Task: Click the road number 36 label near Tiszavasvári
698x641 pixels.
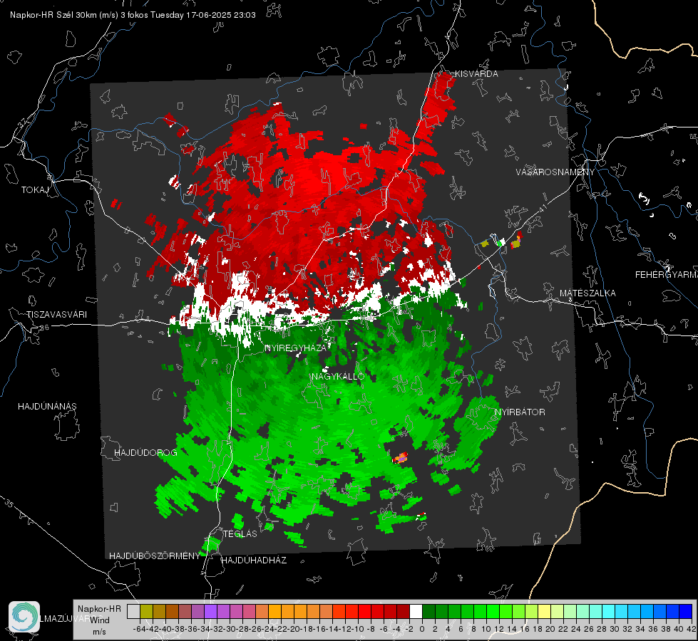Action: pyautogui.click(x=44, y=328)
